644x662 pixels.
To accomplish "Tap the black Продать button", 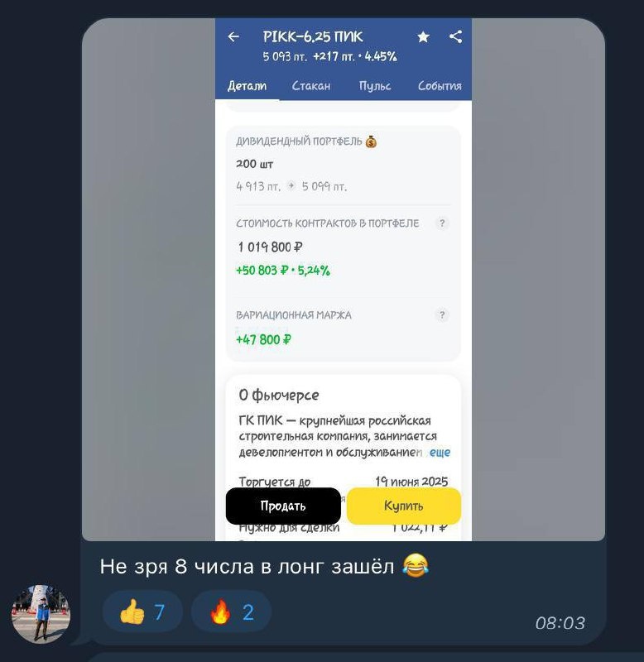I will tap(283, 506).
